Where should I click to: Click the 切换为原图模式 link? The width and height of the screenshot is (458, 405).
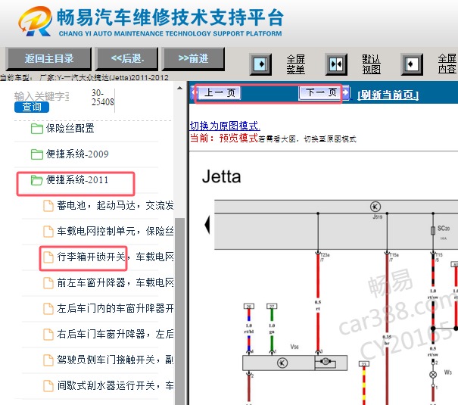pyautogui.click(x=225, y=126)
